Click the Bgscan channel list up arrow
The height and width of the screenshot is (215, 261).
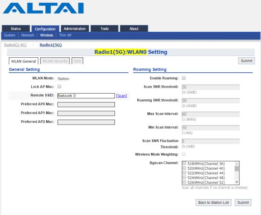(237, 164)
